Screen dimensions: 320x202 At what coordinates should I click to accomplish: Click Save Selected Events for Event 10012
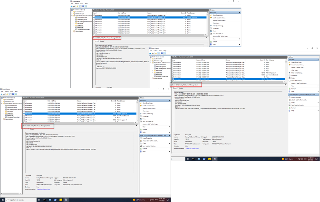click(x=297, y=105)
